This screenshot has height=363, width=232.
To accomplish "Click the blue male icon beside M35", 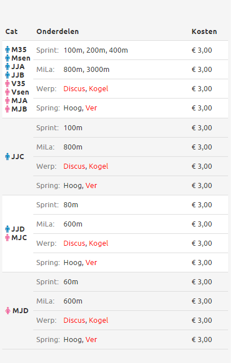I will [x=7, y=49].
